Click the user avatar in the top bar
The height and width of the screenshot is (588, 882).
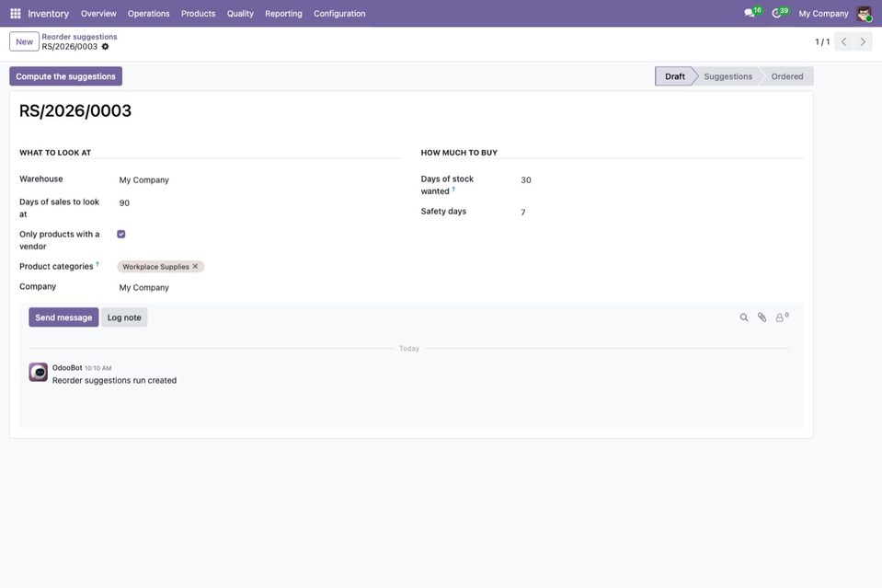(864, 14)
